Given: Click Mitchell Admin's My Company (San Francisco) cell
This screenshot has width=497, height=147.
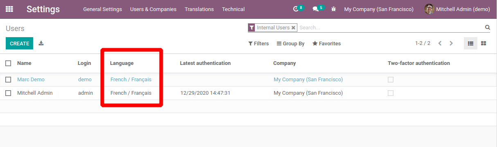Looking at the screenshot, I should 308,93.
